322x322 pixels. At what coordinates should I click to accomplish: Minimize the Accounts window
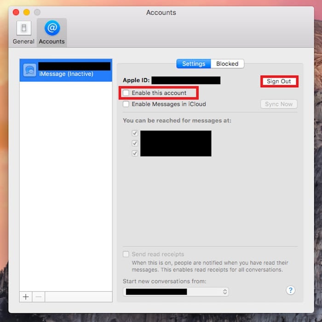[27, 12]
